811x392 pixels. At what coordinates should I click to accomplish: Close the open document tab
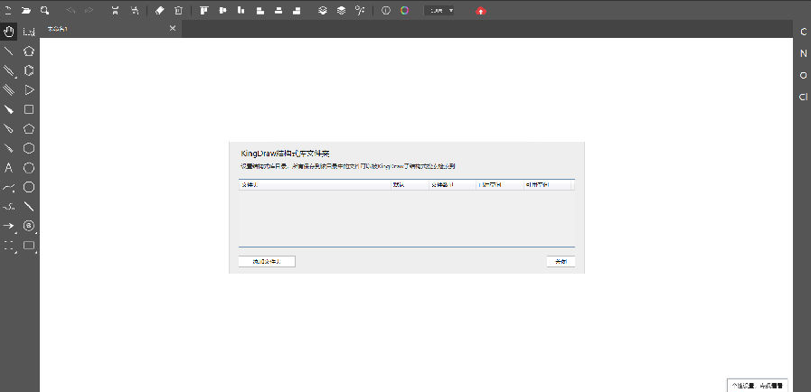173,29
